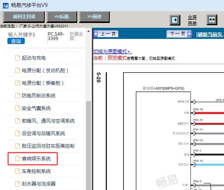This screenshot has height=190, width=224.
Task: Open 胎压监测与驻车距离控制 entry
Action: click(48, 146)
